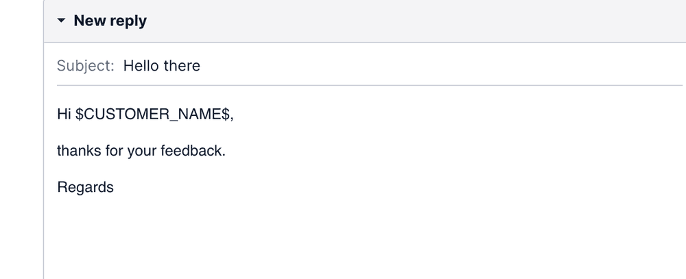Click empty space after thanks for your feedback
The image size is (686, 279).
(412, 151)
